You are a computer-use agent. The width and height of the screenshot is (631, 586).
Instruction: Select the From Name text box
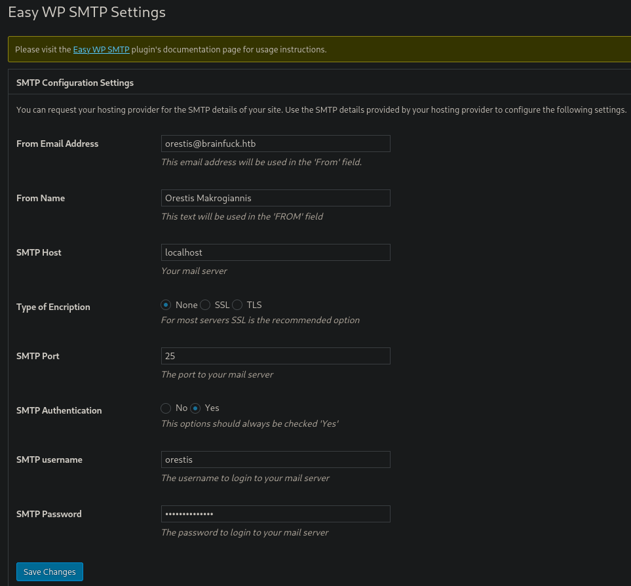[x=275, y=198]
